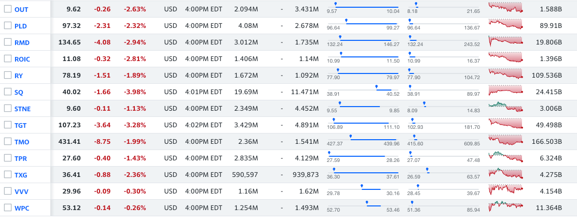Screen dimensions: 577x223
Task: Open the RMD ticker symbol
Action: [x=22, y=42]
